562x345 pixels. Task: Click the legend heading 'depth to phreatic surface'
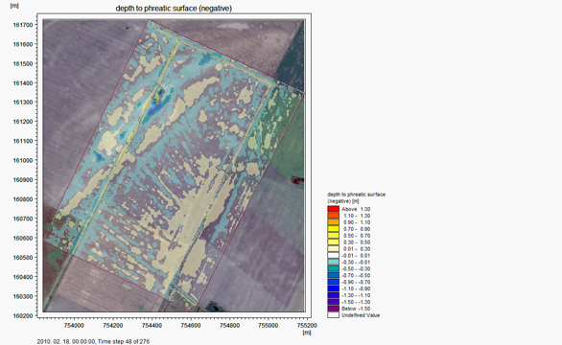click(x=356, y=195)
